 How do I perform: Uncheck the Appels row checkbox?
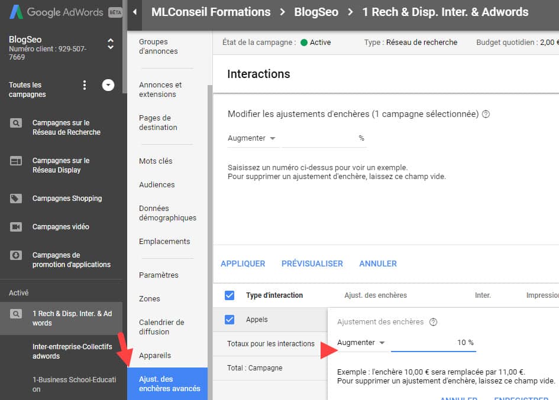[230, 320]
